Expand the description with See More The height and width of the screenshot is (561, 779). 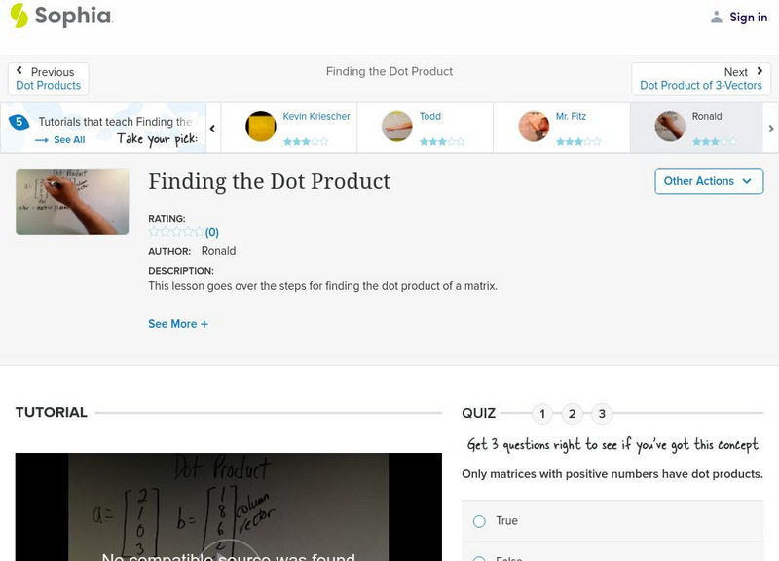[178, 323]
